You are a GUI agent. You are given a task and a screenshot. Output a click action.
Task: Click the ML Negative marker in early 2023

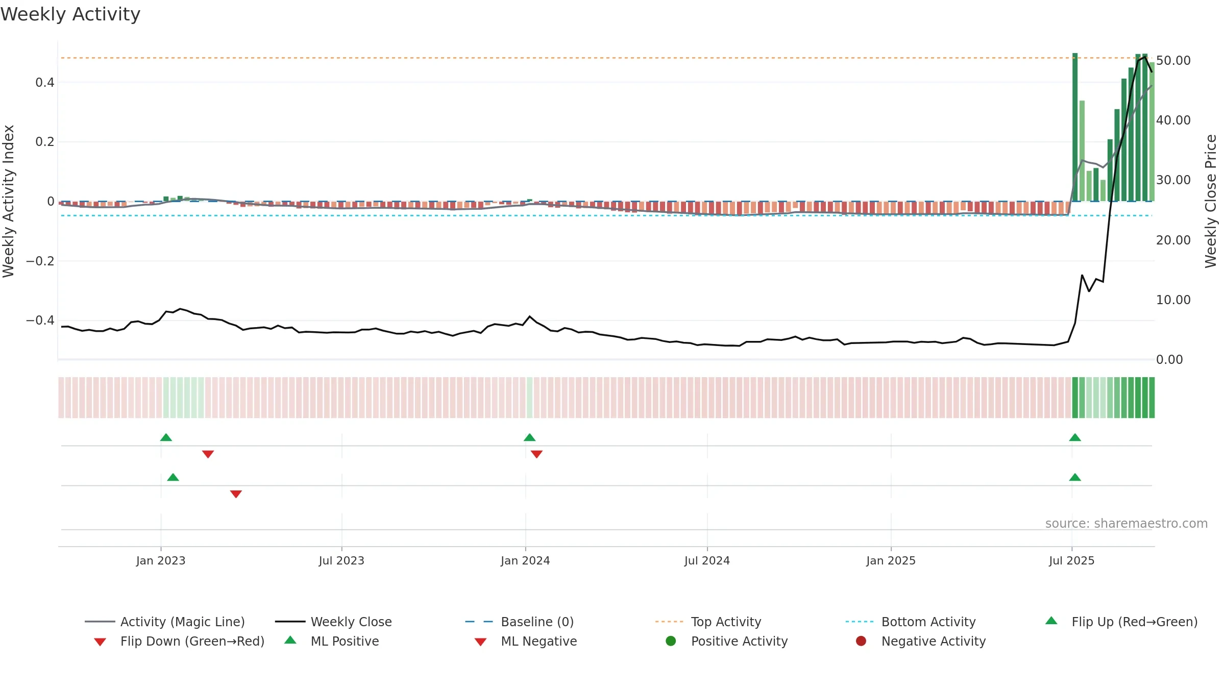tap(236, 494)
